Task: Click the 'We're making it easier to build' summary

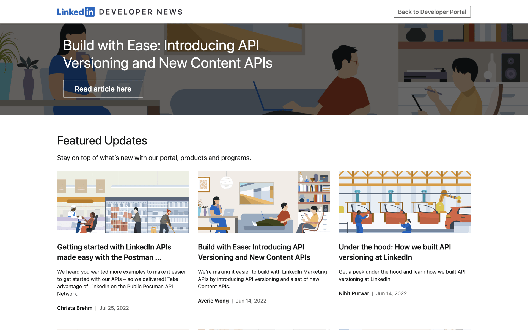Action: pyautogui.click(x=262, y=279)
